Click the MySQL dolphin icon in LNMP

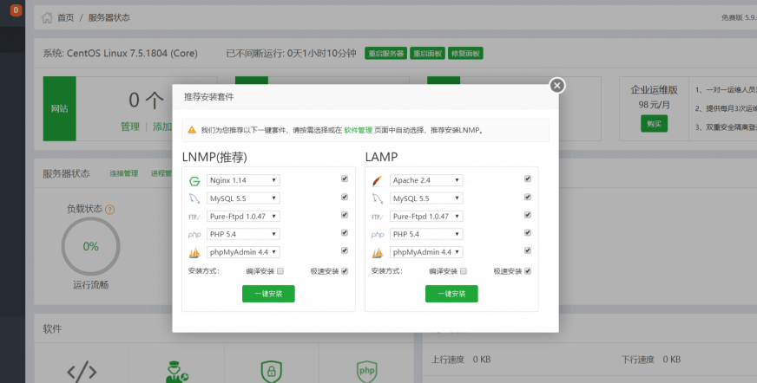tap(194, 198)
